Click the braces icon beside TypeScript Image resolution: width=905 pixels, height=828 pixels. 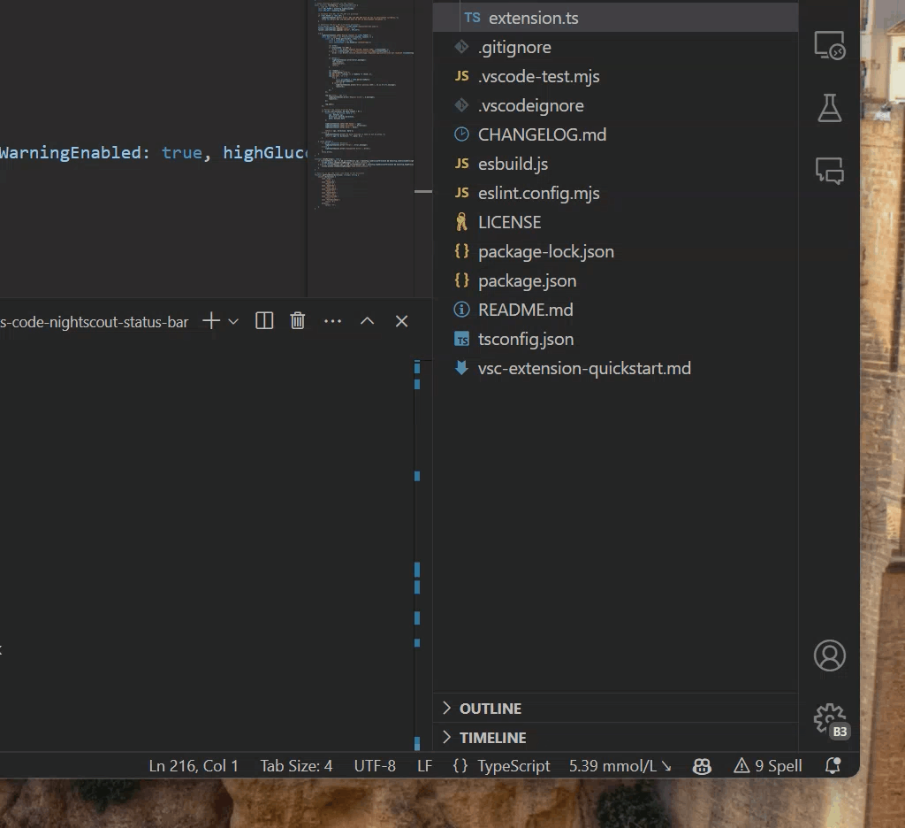[460, 765]
